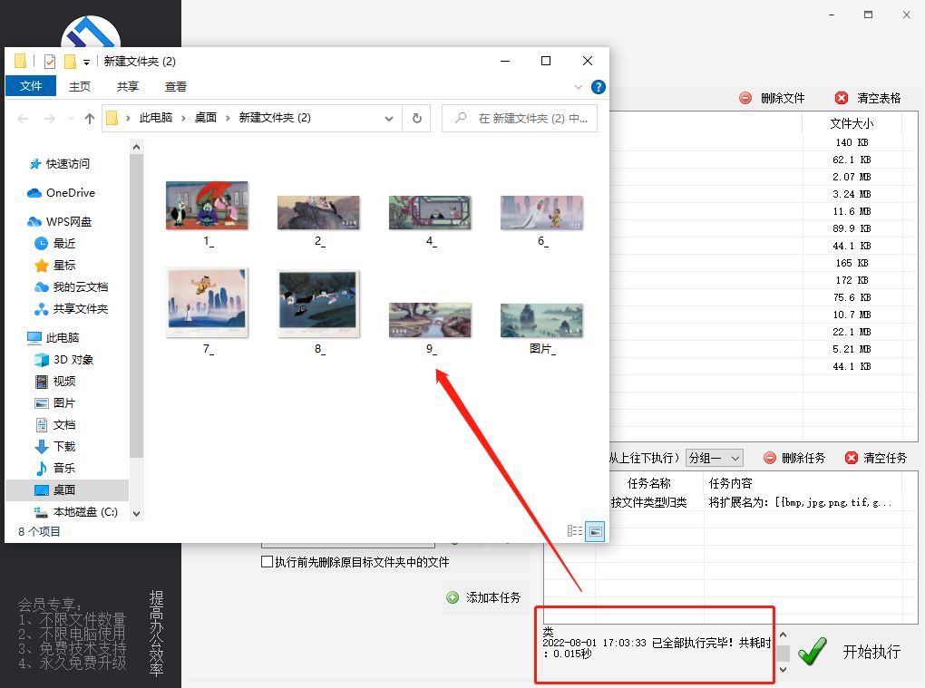Open the 主页 home ribbon tab

click(80, 87)
